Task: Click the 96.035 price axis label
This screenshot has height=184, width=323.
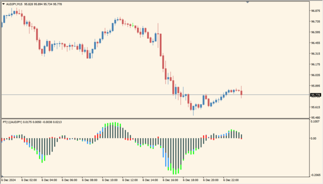Action: coord(315,75)
